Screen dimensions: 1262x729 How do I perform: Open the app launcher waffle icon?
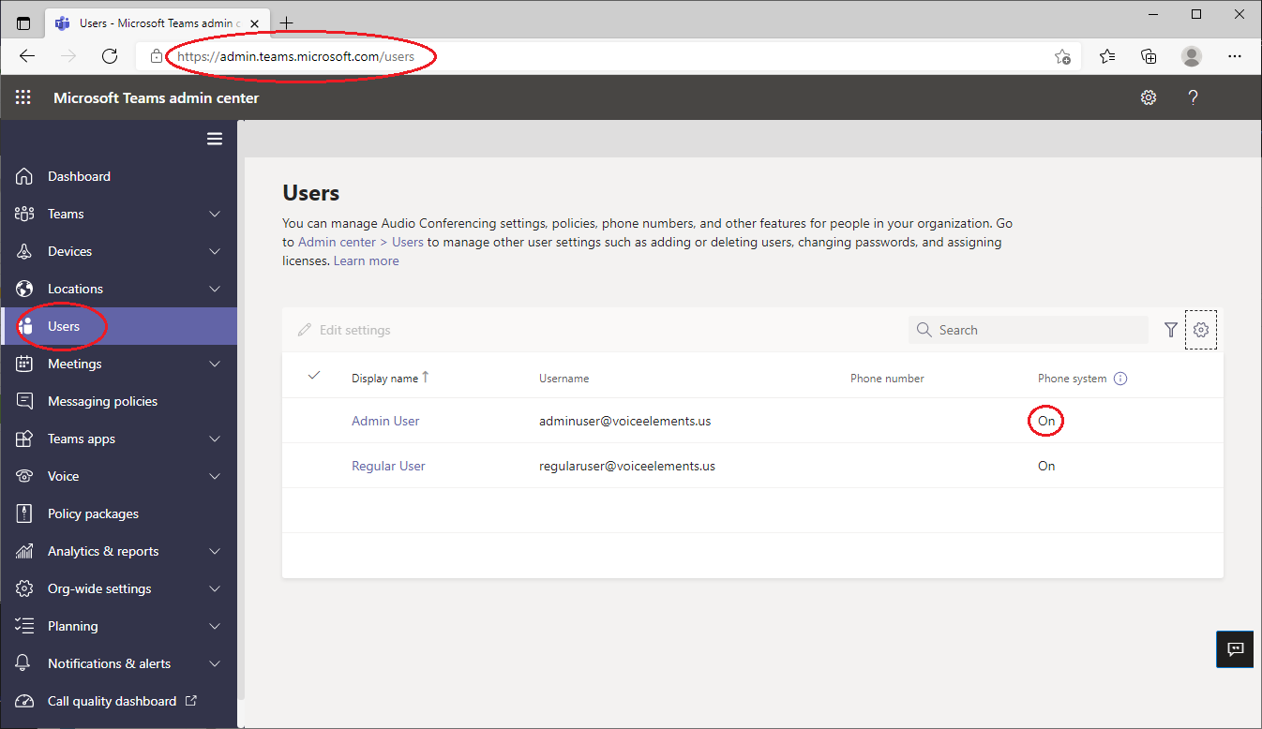click(x=23, y=97)
